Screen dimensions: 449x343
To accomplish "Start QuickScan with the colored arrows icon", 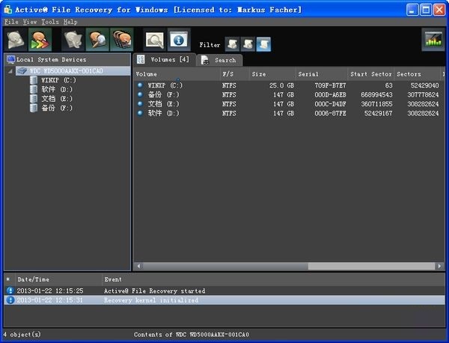I will [x=40, y=40].
